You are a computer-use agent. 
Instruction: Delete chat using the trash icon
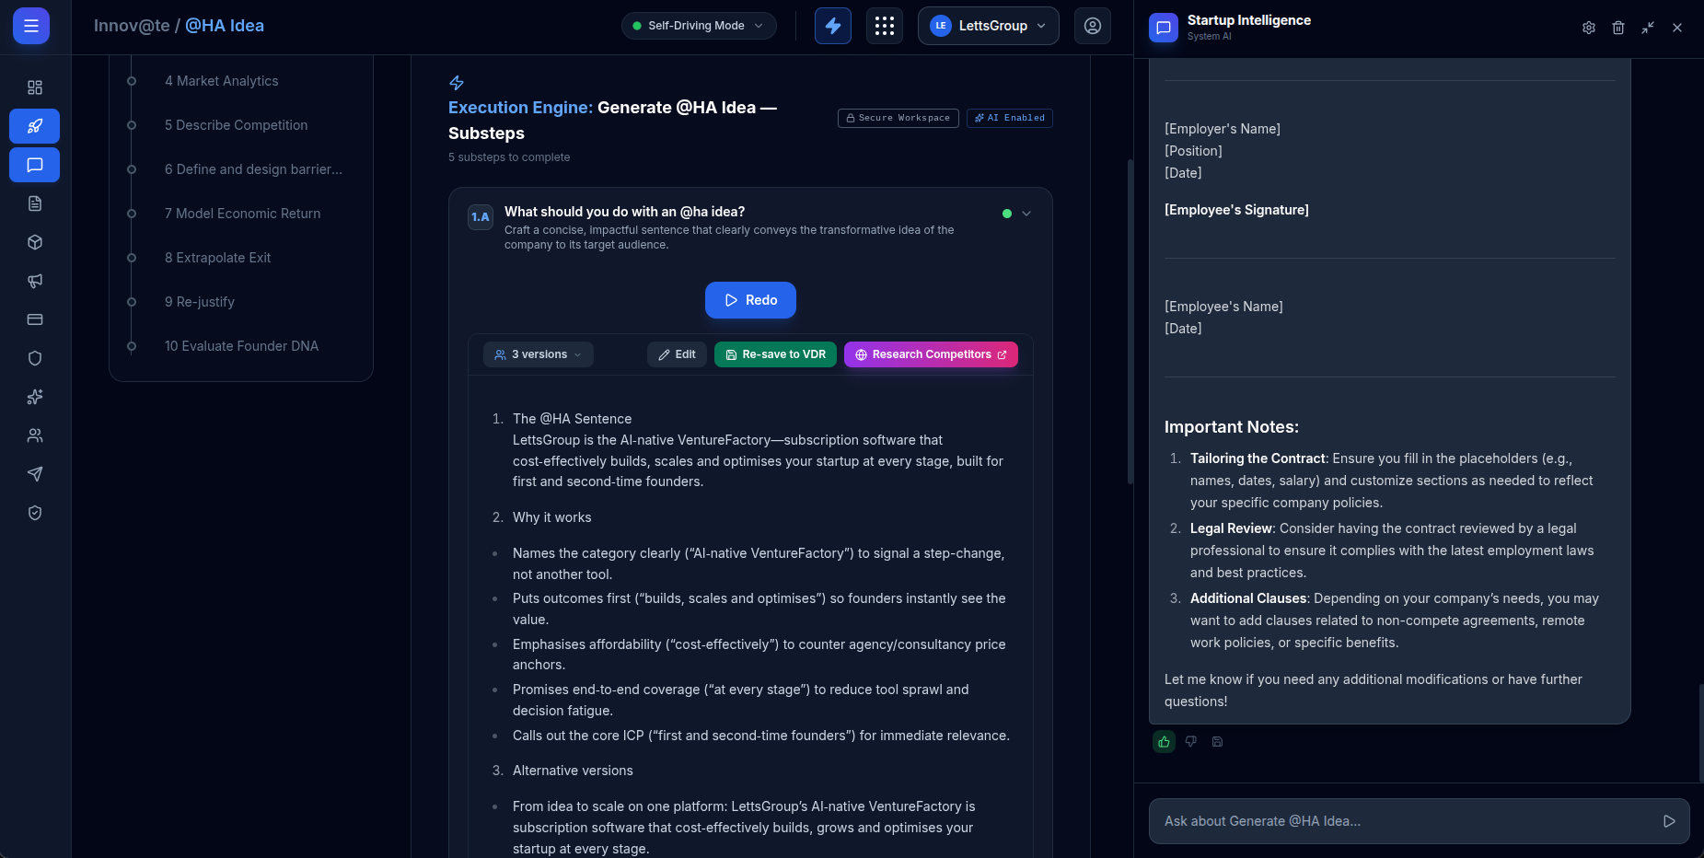pyautogui.click(x=1617, y=28)
